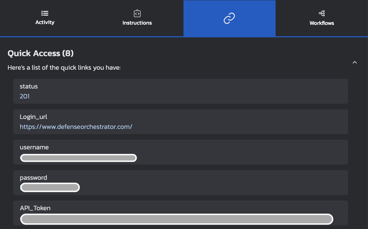Click the Instructions code clipboard icon
Screen dimensions: 368x229
[x=137, y=13]
